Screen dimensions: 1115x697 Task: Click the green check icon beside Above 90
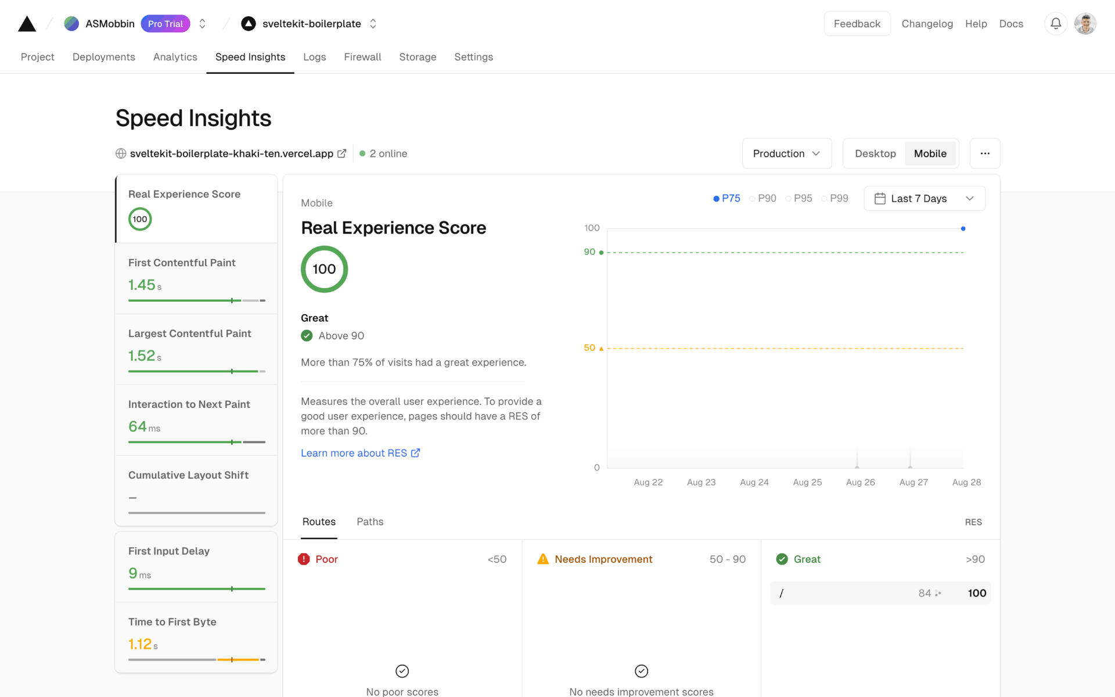click(307, 336)
